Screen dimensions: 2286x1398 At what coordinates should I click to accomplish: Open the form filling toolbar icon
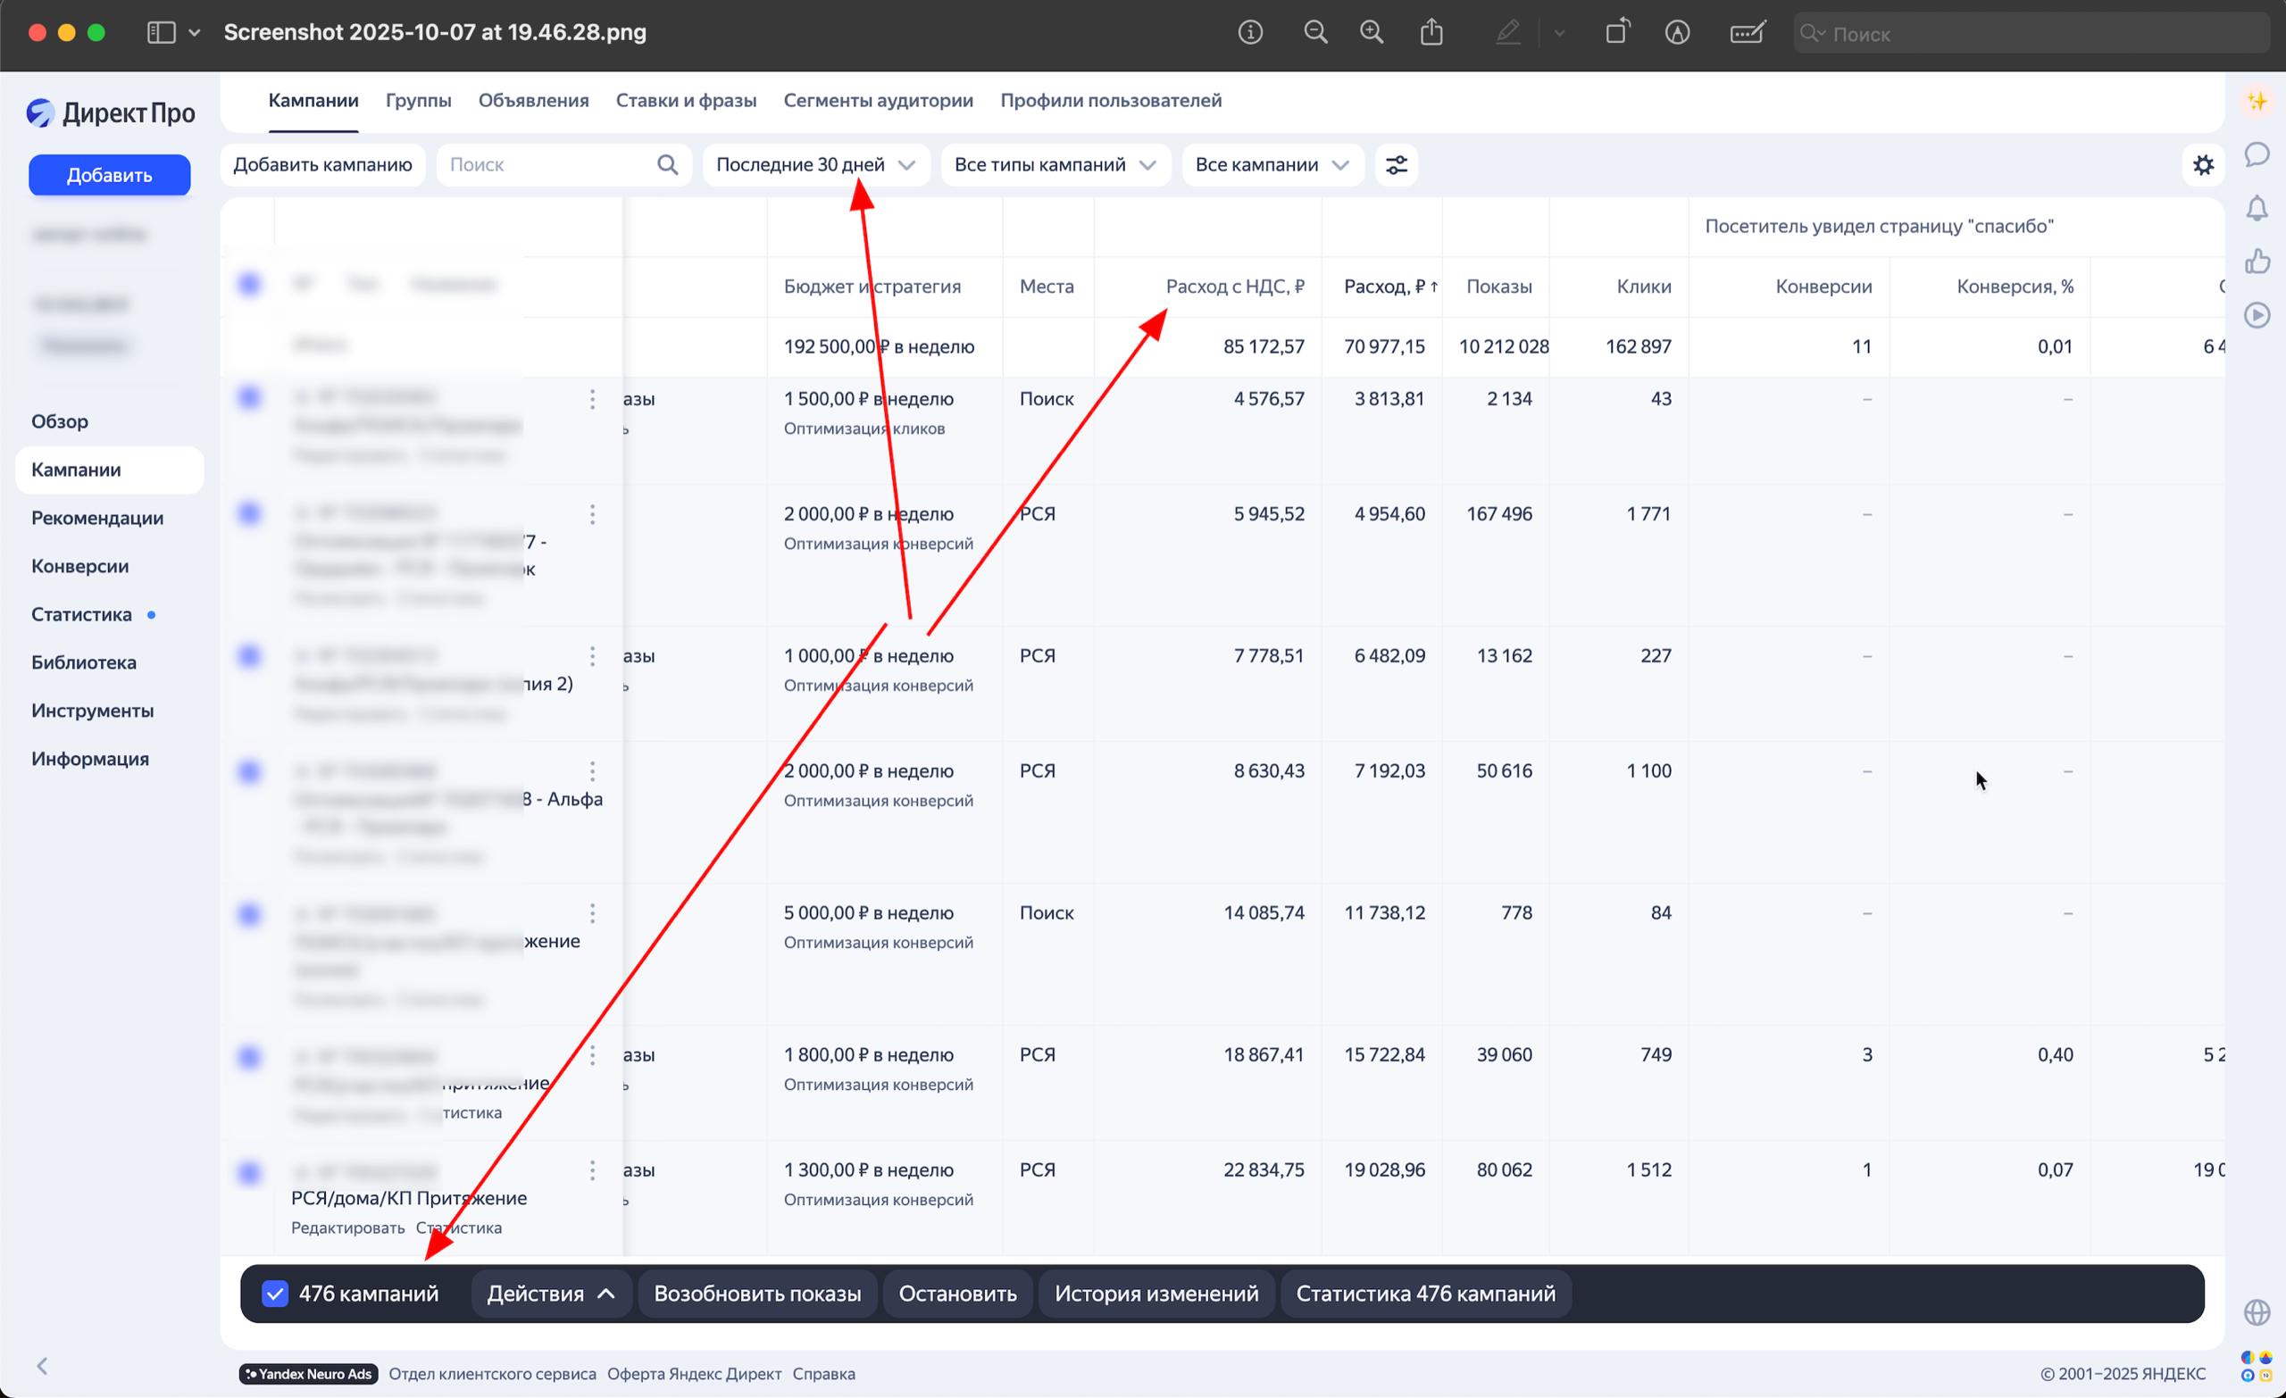click(1747, 32)
